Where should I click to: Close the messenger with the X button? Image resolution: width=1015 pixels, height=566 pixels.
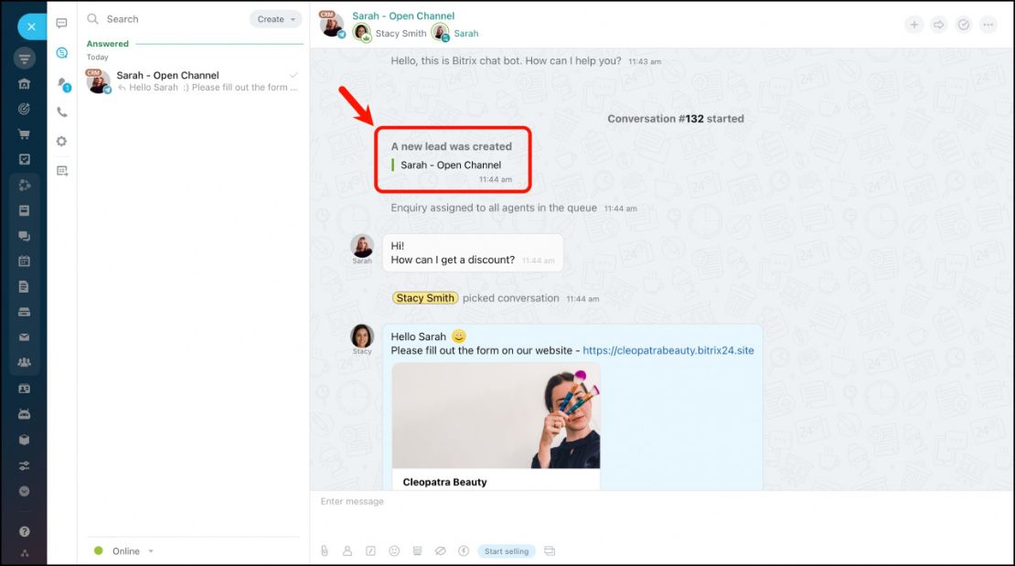coord(31,27)
